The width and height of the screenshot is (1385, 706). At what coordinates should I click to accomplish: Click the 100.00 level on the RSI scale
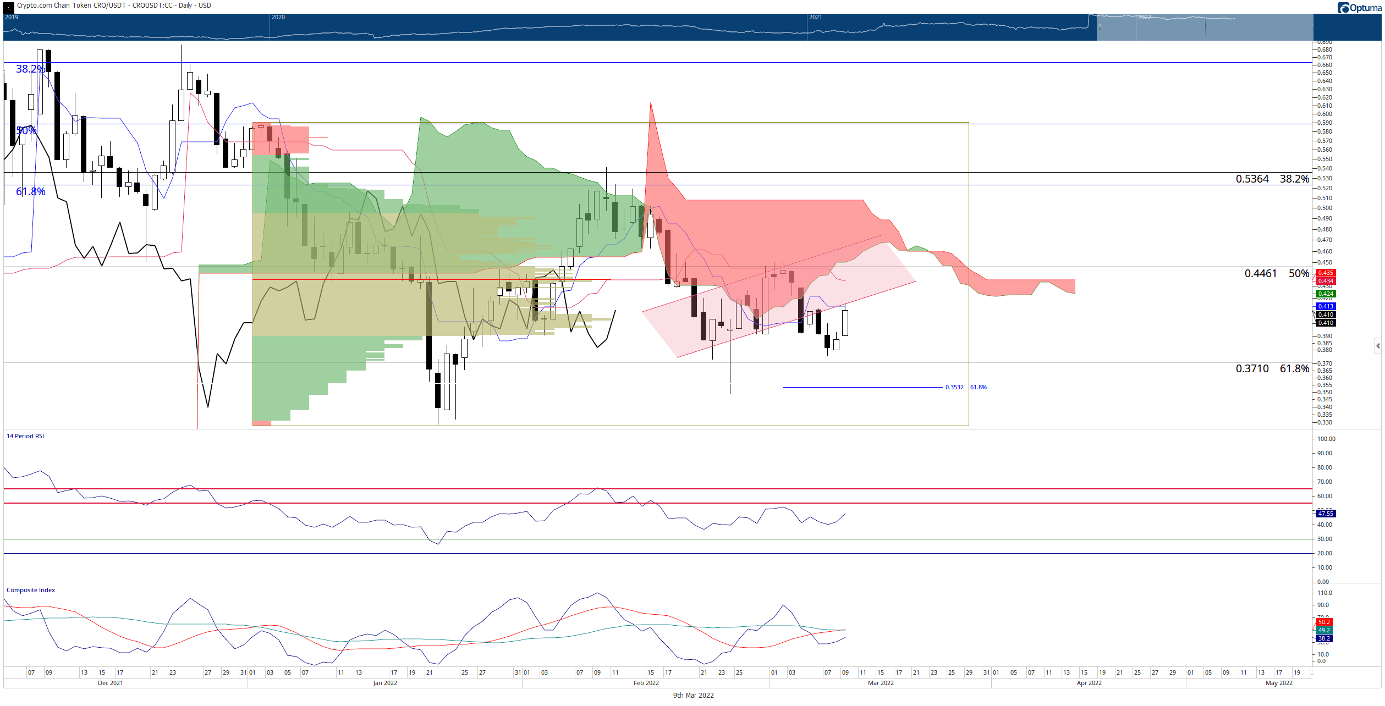(x=1326, y=439)
